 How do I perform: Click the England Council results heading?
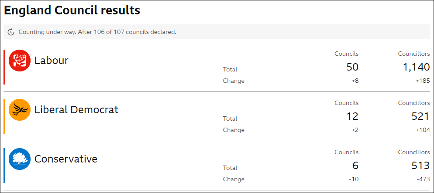point(72,10)
